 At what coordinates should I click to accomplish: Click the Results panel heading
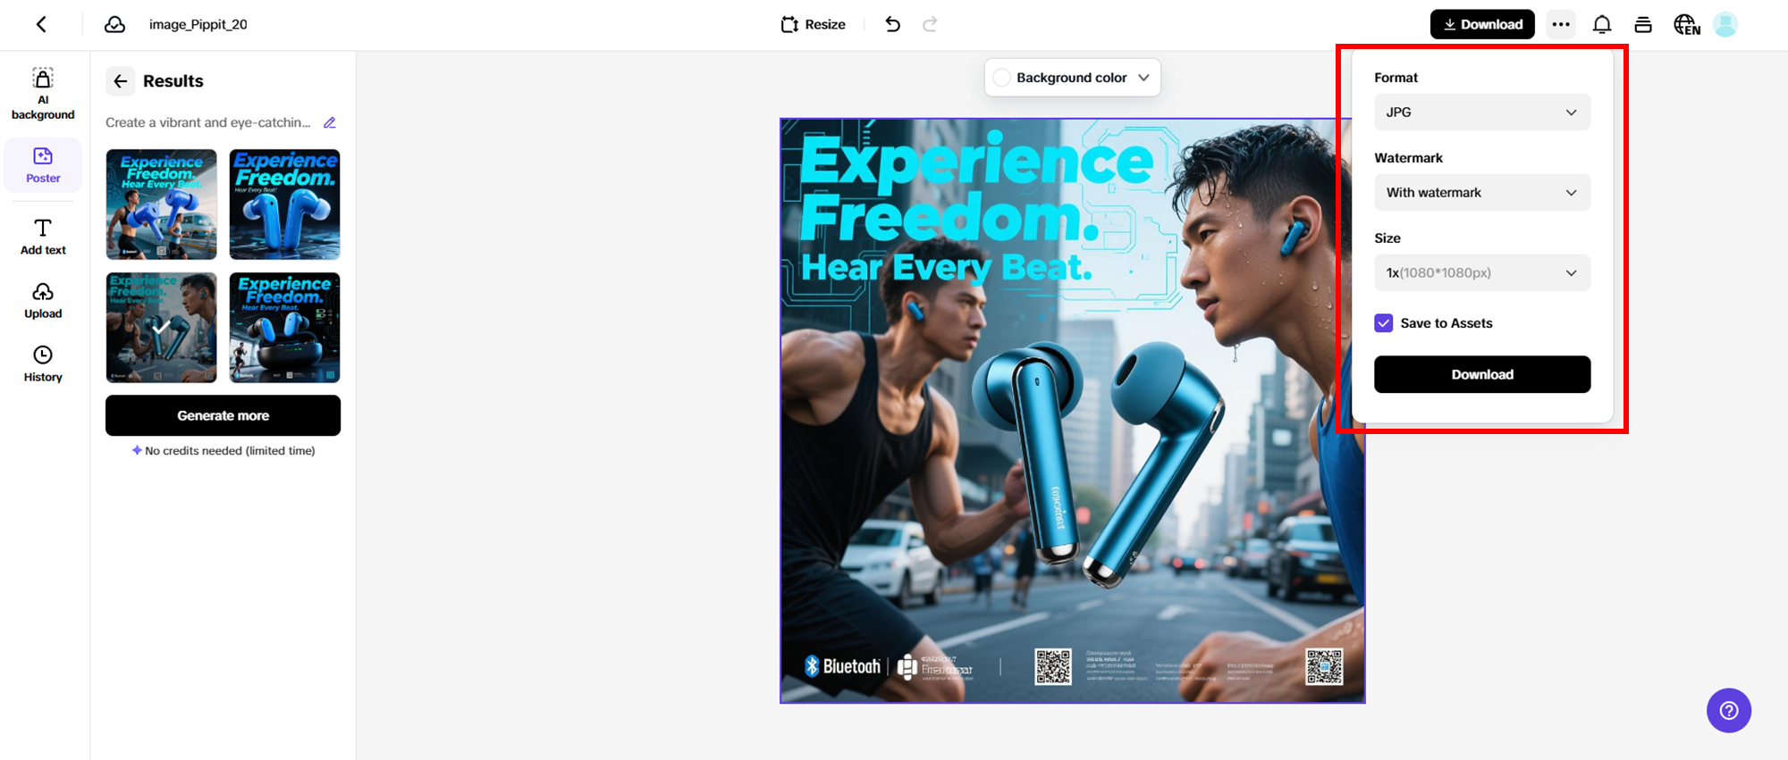(x=173, y=81)
